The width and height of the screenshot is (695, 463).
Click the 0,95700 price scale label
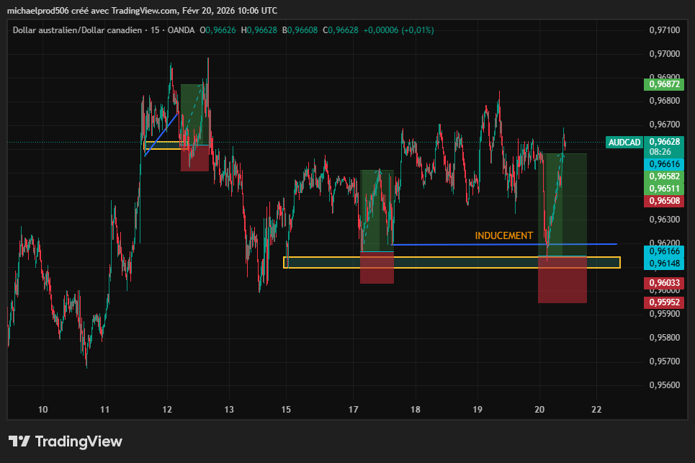pos(665,361)
